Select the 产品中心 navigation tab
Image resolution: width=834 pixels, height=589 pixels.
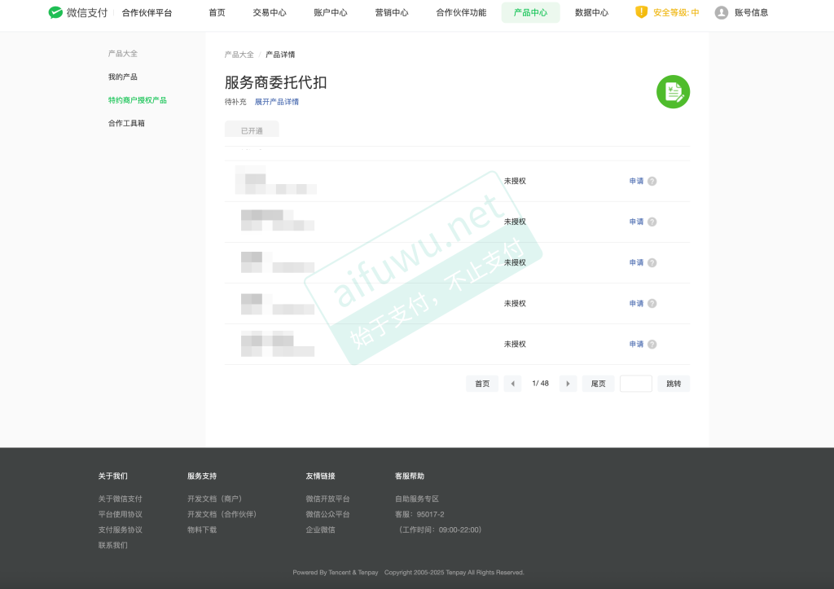(530, 13)
